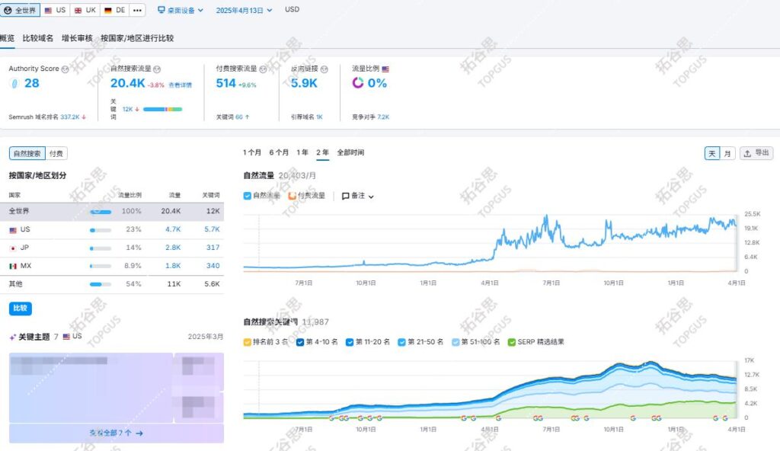Select the DE flag database

tap(114, 10)
